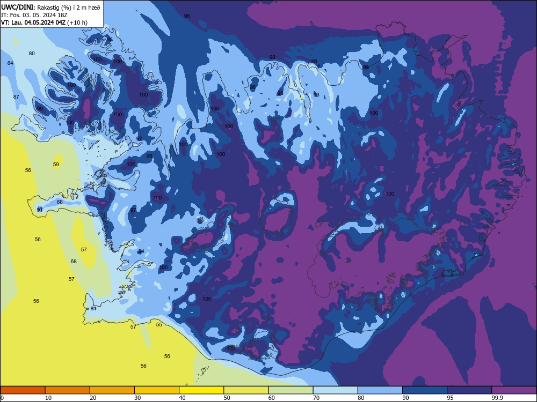Viewport: 537px width, 402px height.
Task: Click the legend tick label "90"
Action: 405,398
